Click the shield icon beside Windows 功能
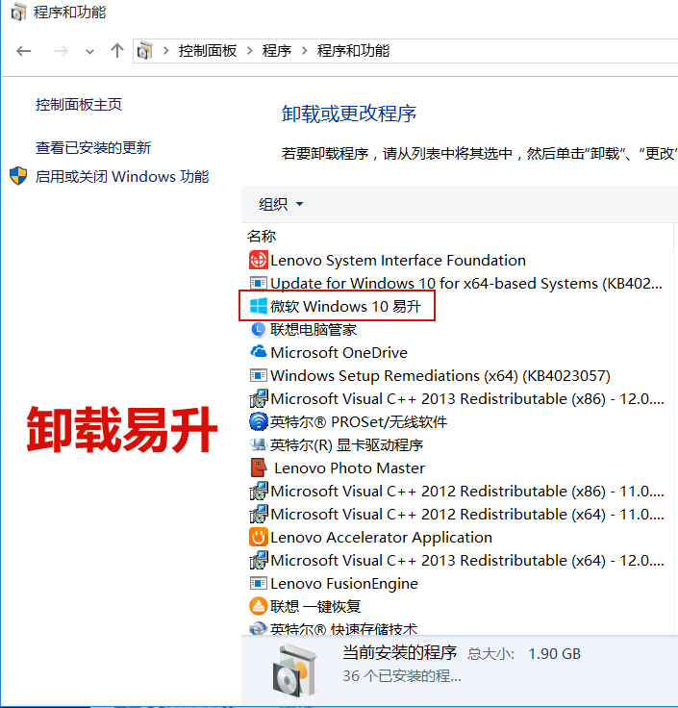Image resolution: width=678 pixels, height=708 pixels. point(18,176)
